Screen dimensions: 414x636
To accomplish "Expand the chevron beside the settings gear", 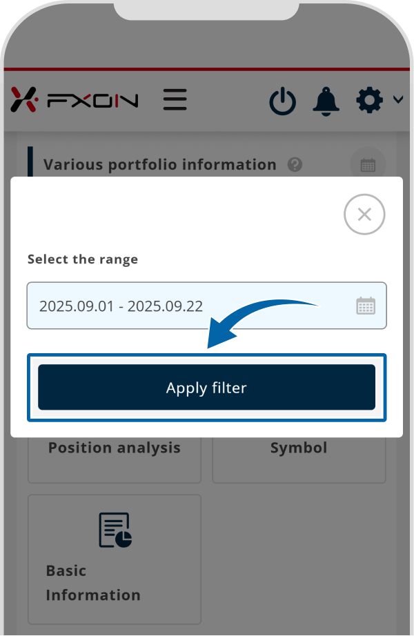I will (398, 100).
